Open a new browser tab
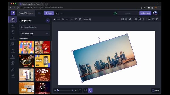This screenshot has height=95, width=170. (46, 4)
